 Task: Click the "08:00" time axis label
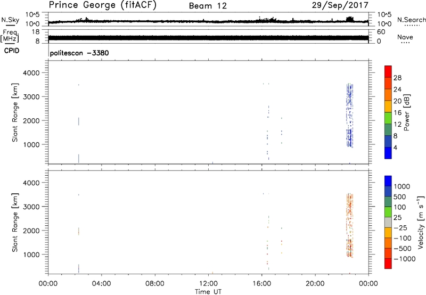(x=155, y=284)
